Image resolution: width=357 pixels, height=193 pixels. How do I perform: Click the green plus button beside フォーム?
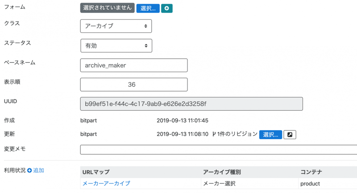pyautogui.click(x=166, y=8)
